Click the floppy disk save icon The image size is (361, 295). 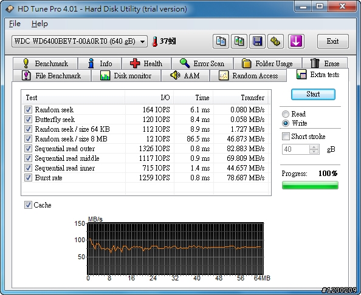(x=257, y=41)
